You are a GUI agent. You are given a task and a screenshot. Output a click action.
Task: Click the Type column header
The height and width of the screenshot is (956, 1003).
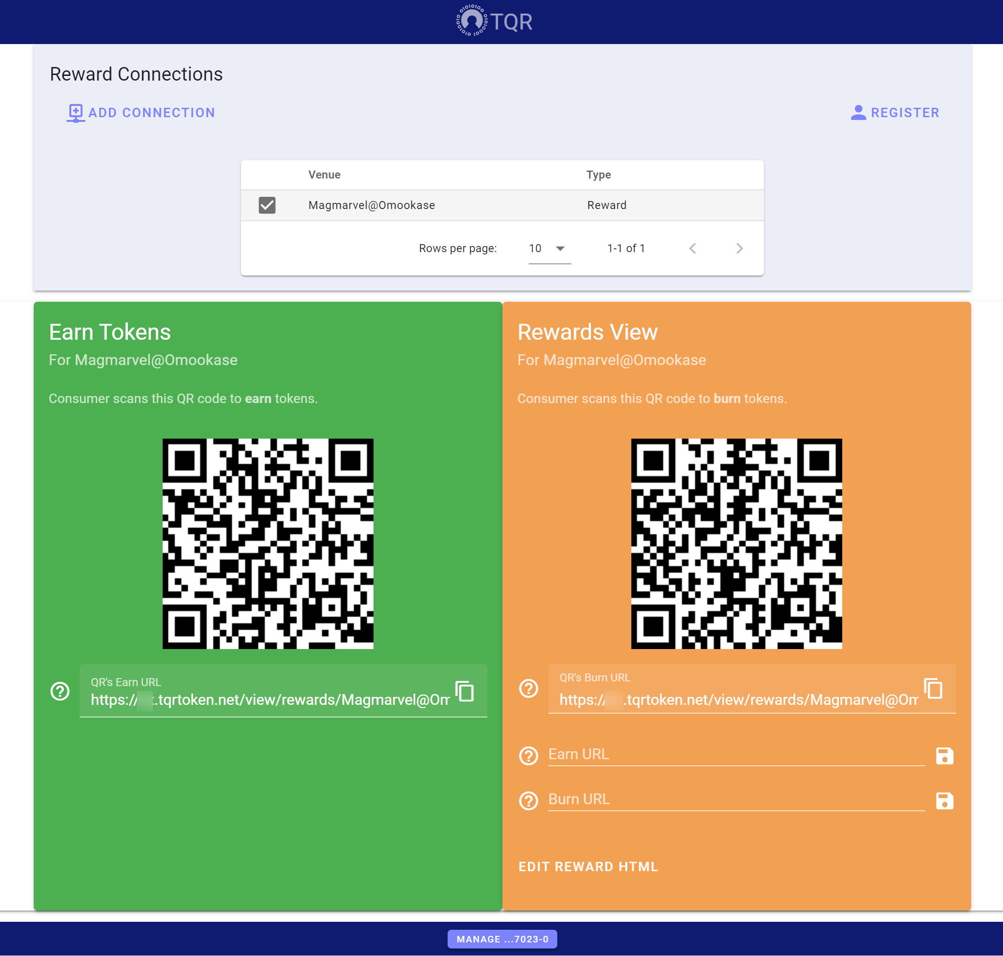(x=599, y=175)
